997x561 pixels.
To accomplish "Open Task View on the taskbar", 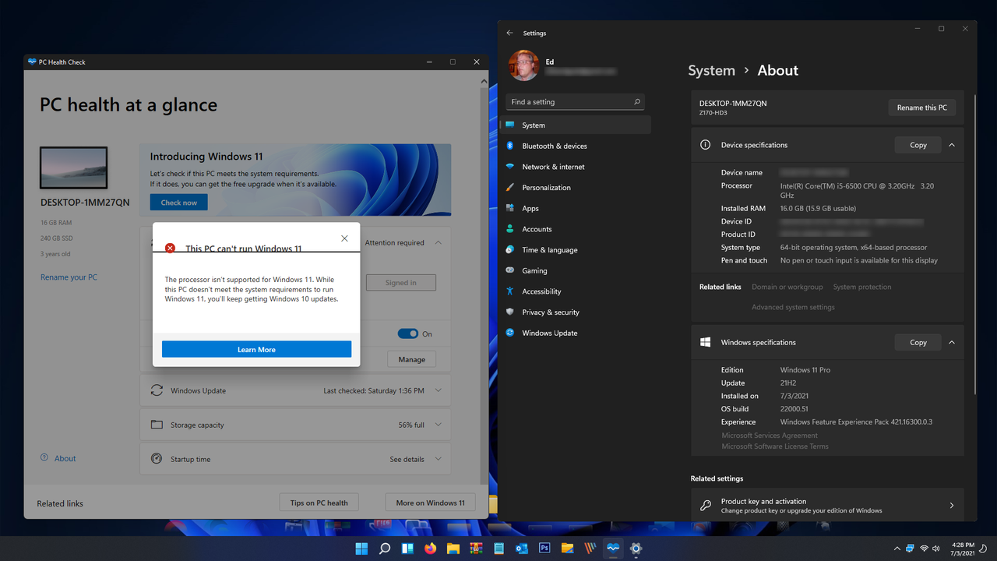I will point(407,549).
